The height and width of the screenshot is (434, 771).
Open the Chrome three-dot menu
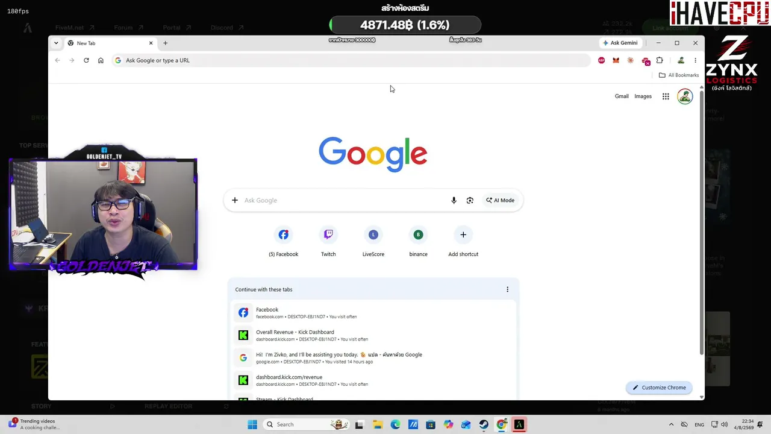coord(695,60)
